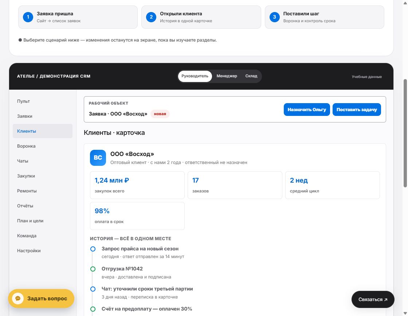The height and width of the screenshot is (316, 408).
Task: Click the РАБОЧИЙ ОБЪЕКТ label
Action: tap(109, 104)
